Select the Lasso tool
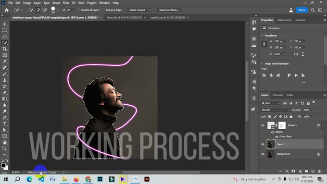The height and width of the screenshot is (184, 327). [4, 37]
